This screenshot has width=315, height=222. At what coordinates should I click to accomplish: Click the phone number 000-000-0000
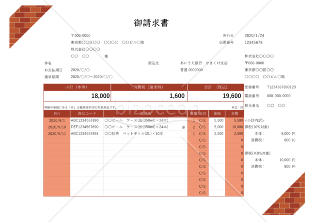click(x=279, y=96)
